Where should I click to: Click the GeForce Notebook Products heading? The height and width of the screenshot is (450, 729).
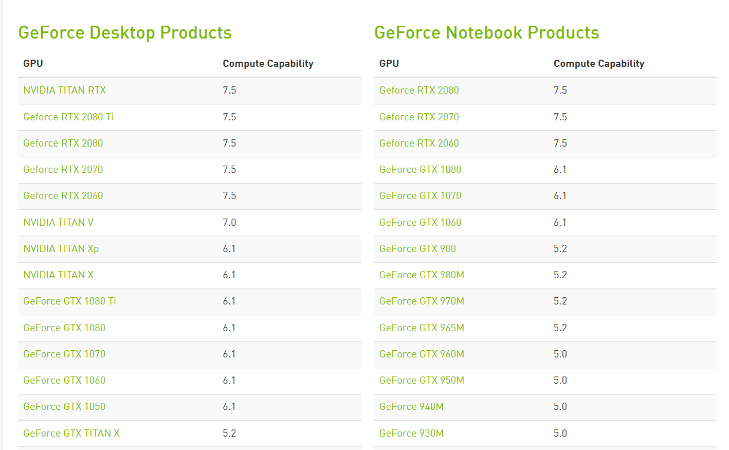coord(486,33)
